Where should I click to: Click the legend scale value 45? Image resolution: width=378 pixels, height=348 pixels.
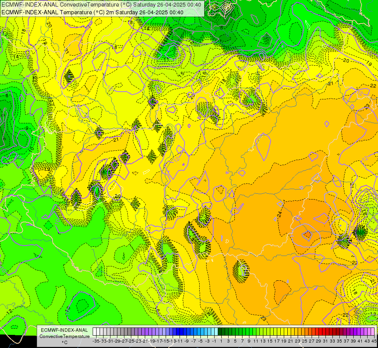tap(374, 341)
